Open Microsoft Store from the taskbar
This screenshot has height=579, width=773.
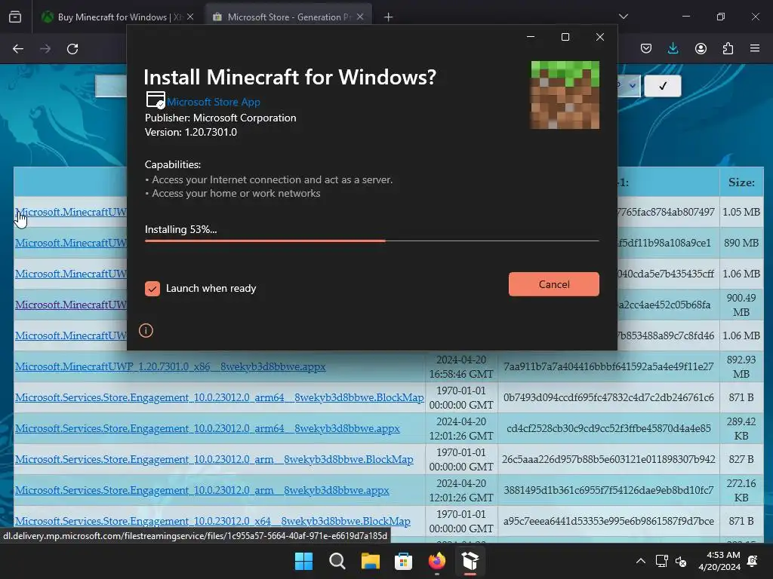pos(403,561)
